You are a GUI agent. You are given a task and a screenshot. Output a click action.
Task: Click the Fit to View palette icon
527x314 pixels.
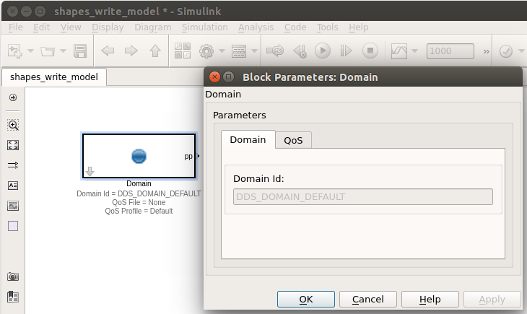coord(13,145)
